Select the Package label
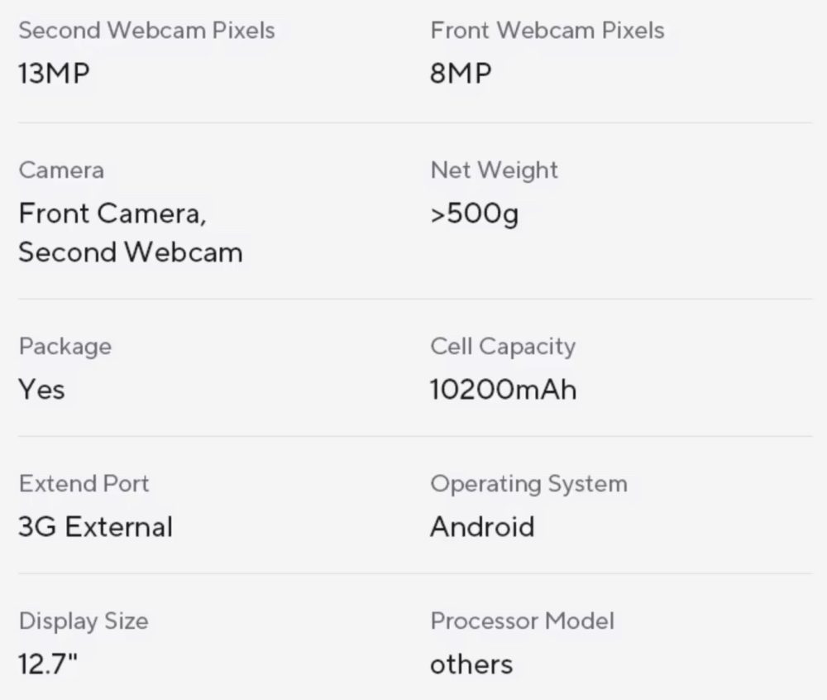This screenshot has height=700, width=827. pos(65,347)
